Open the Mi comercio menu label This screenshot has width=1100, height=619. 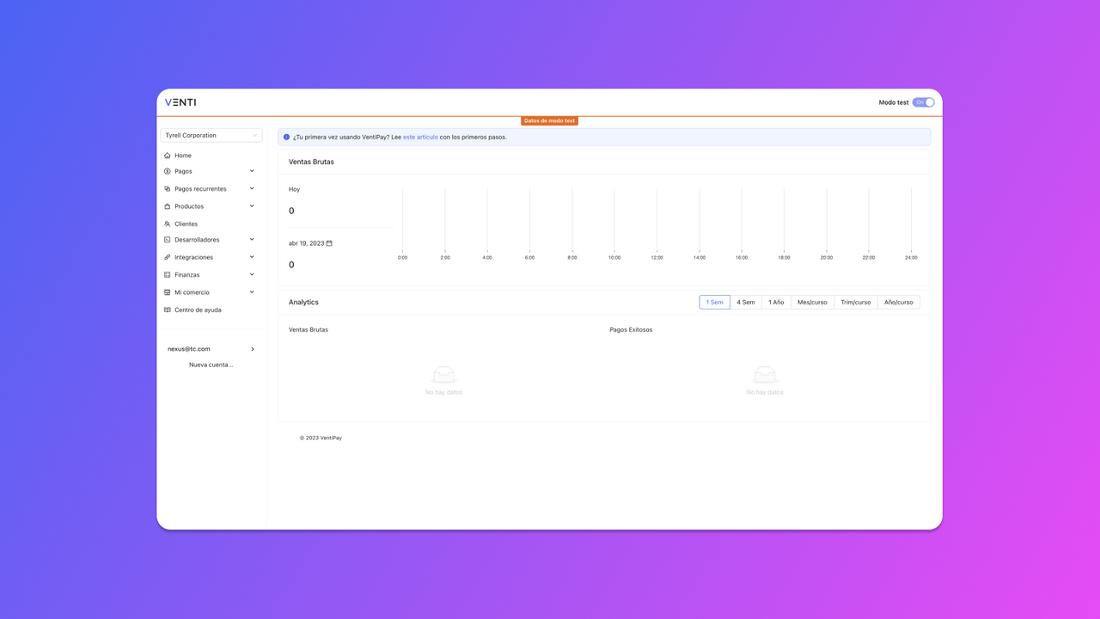(192, 292)
